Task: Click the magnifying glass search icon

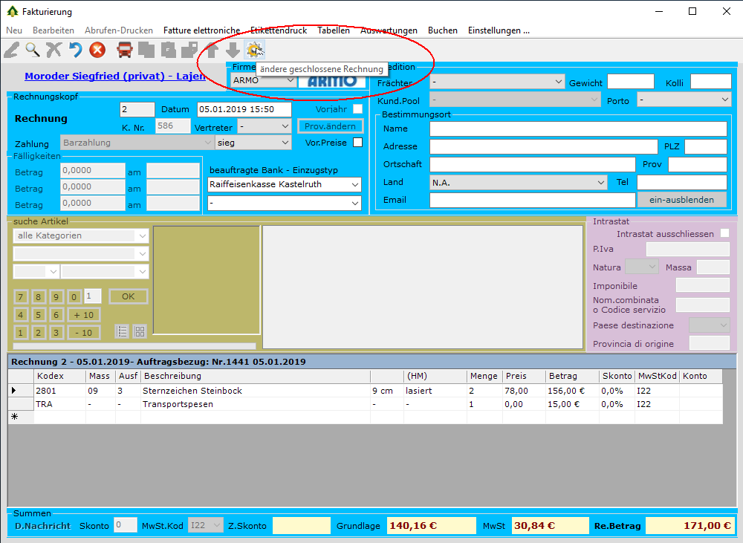Action: [x=32, y=50]
